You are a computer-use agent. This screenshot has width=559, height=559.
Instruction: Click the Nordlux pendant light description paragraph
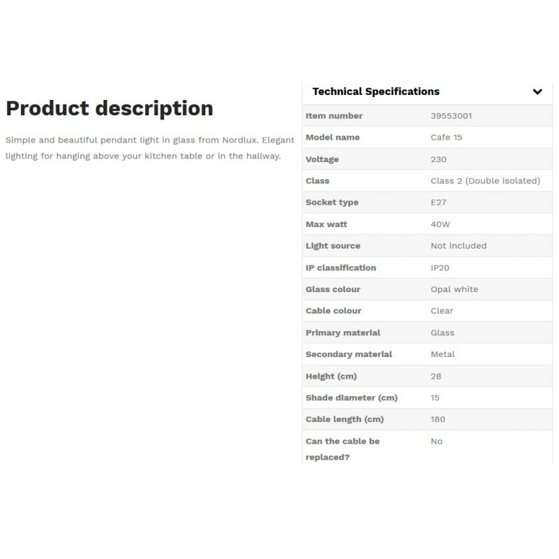coord(150,147)
